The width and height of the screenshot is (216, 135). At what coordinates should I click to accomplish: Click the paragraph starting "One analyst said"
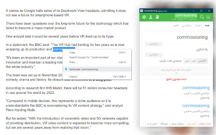click(x=60, y=36)
